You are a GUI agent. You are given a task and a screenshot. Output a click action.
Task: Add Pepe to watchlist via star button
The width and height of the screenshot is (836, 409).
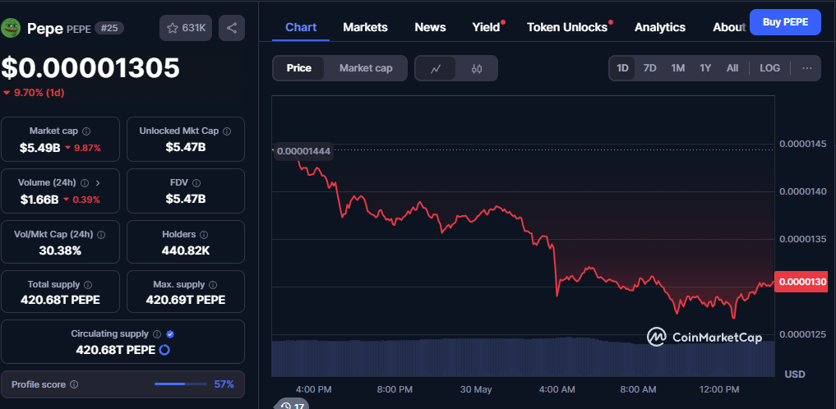coord(186,28)
